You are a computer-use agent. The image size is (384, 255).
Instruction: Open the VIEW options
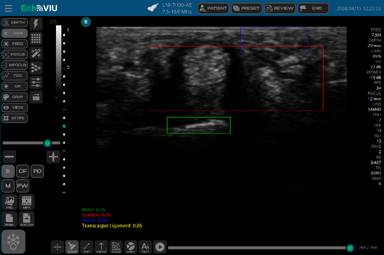click(x=14, y=108)
